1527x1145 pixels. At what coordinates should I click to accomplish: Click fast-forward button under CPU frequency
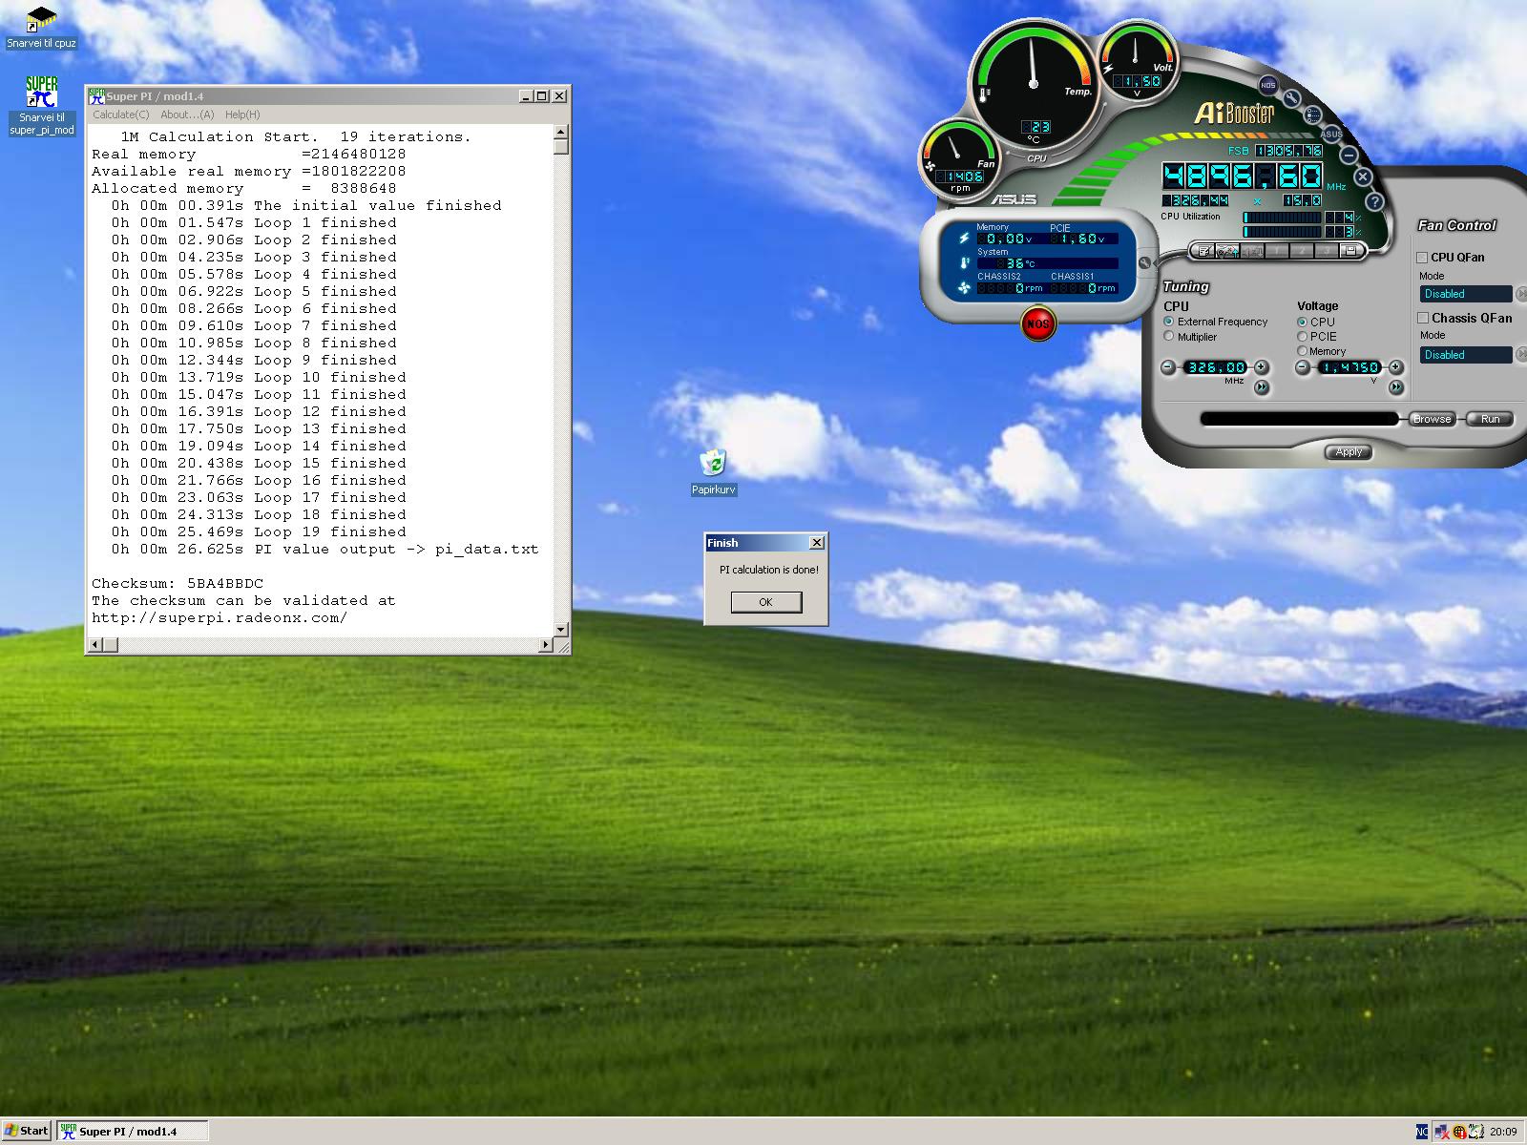point(1262,386)
